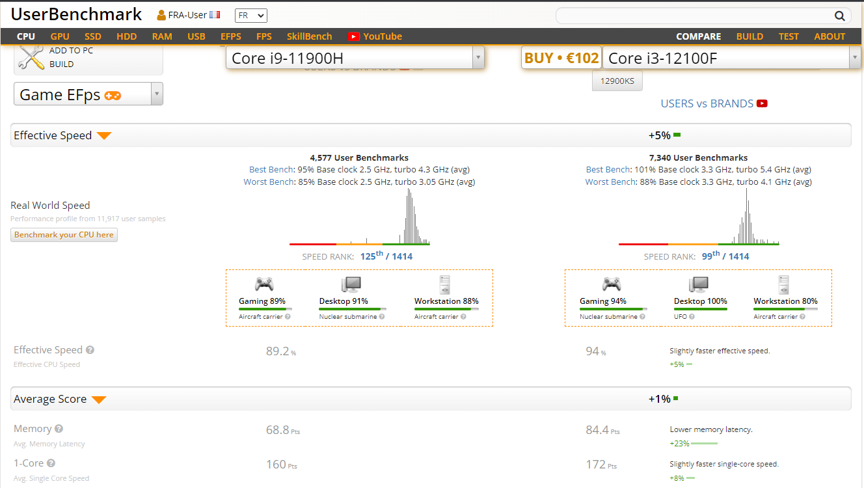Click the question mark icon next to Memory
The width and height of the screenshot is (864, 488).
pyautogui.click(x=59, y=429)
